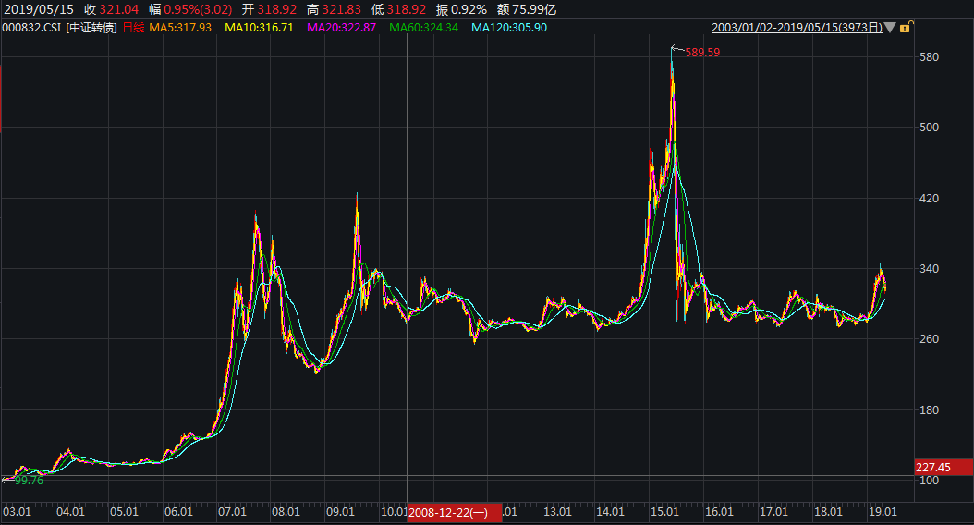Viewport: 974px width, 525px height.
Task: Select the MA5:317.93 indicator label
Action: 180,28
